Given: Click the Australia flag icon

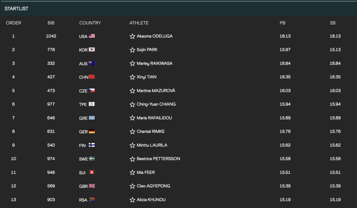Looking at the screenshot, I should click(x=92, y=64).
